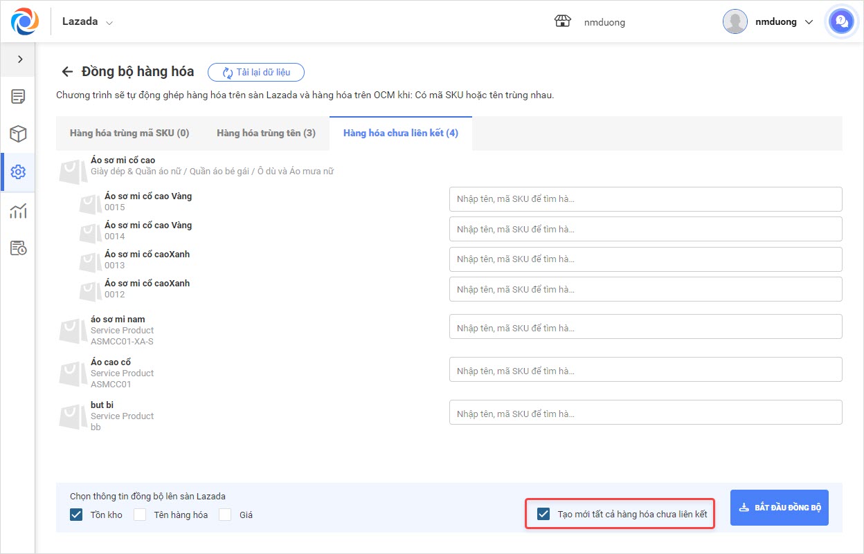This screenshot has width=864, height=554.
Task: Click the application logo at top left
Action: point(25,21)
